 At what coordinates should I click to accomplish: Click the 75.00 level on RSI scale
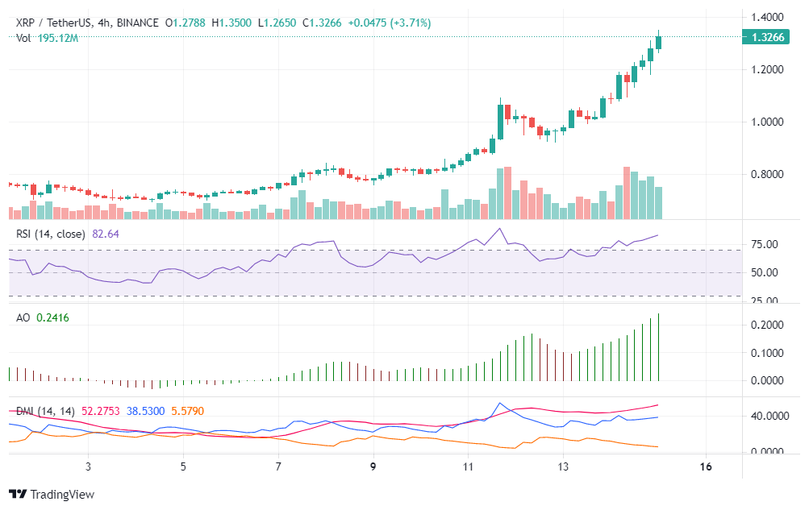(x=764, y=244)
